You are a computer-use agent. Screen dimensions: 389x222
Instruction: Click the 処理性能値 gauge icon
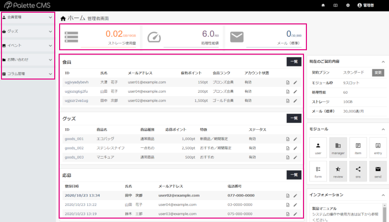(154, 37)
